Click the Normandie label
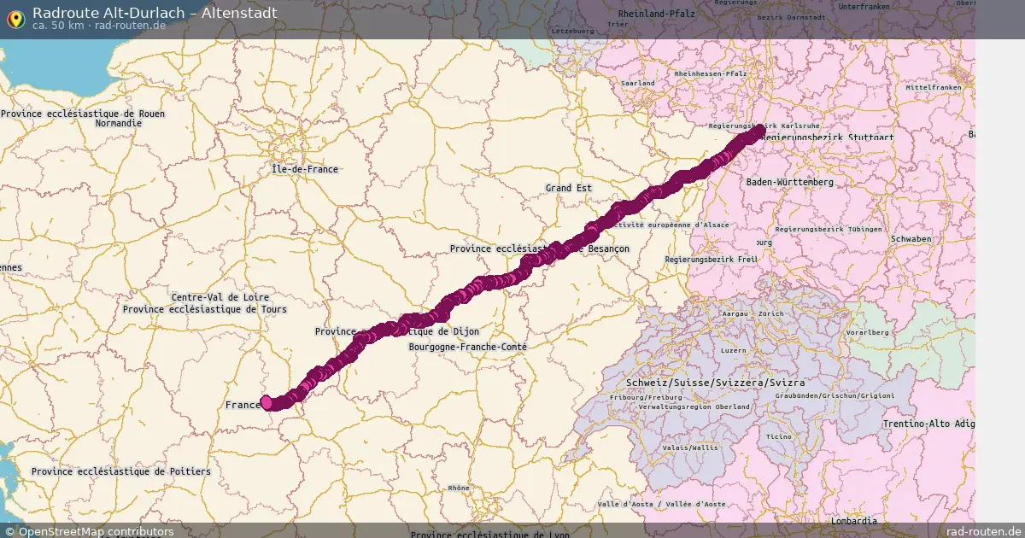Screen dimensions: 1025x538 119,123
